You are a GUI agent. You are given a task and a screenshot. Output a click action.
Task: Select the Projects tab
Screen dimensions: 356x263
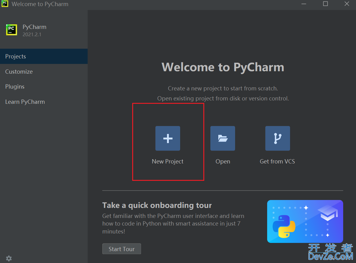(x=44, y=56)
